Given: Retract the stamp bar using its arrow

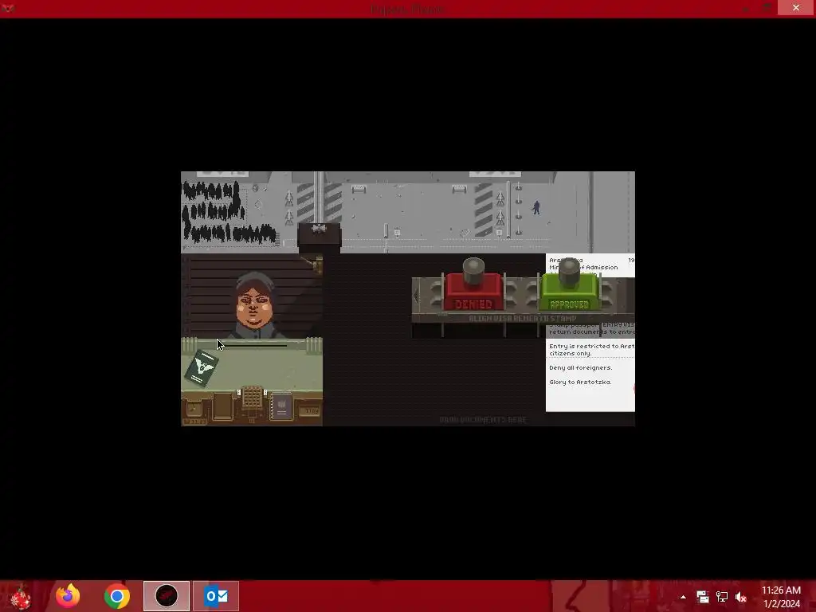Looking at the screenshot, I should click(x=416, y=296).
